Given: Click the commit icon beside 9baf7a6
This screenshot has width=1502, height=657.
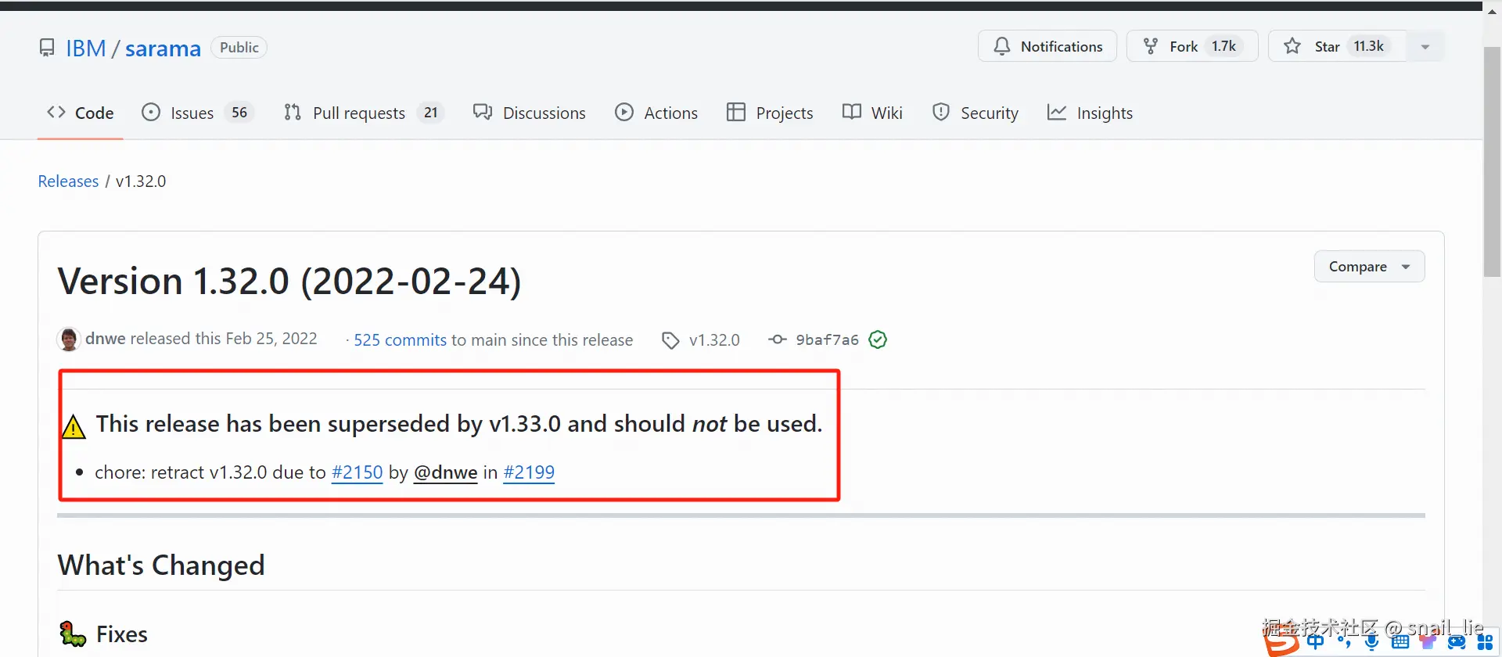Looking at the screenshot, I should pyautogui.click(x=777, y=339).
